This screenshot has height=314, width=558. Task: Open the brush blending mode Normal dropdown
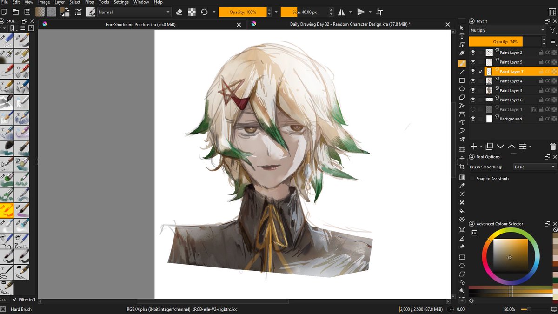click(134, 12)
